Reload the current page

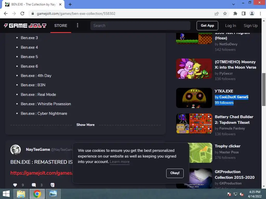point(22,13)
